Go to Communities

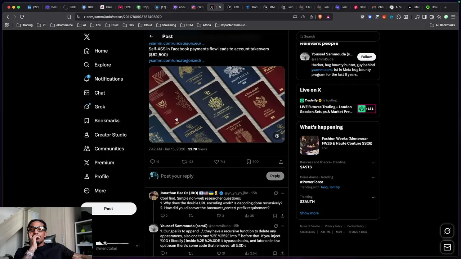104,149
